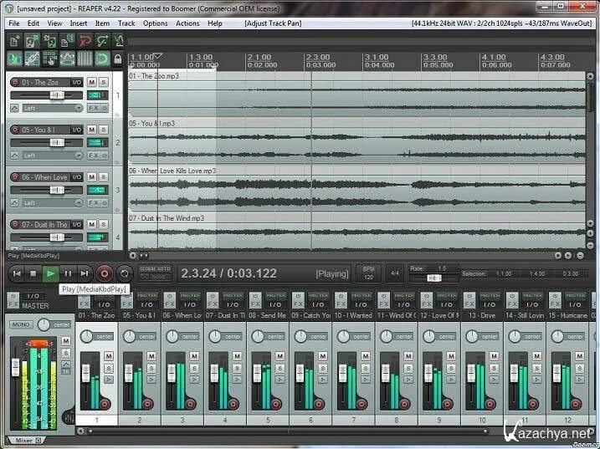Toggle move envelope points with items icon
Viewport: 600px width, 449px height.
point(67,59)
